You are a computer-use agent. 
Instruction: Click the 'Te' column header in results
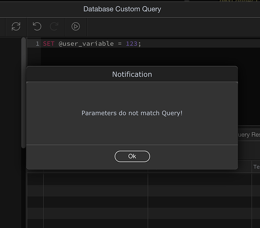(256, 167)
